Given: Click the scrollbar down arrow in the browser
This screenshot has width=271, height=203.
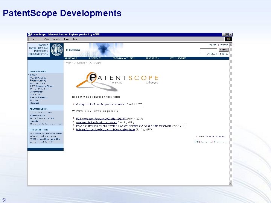Looking at the screenshot, I should pos(231,183).
